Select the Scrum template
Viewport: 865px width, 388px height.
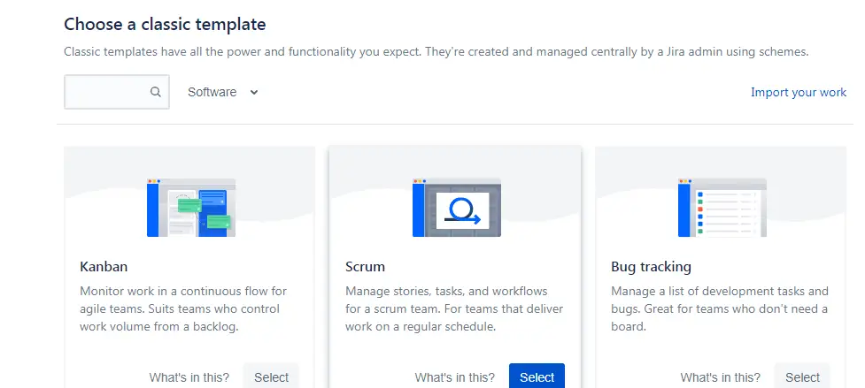(537, 377)
